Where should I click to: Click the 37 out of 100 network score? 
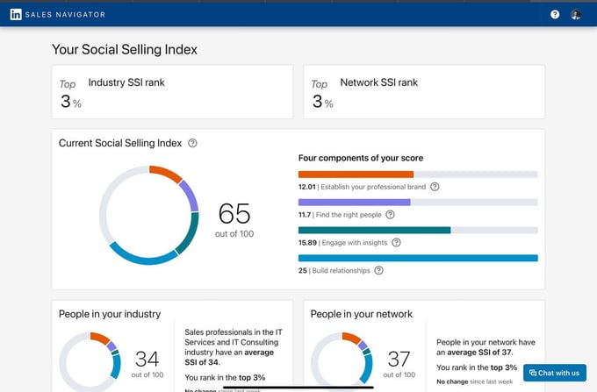399,364
